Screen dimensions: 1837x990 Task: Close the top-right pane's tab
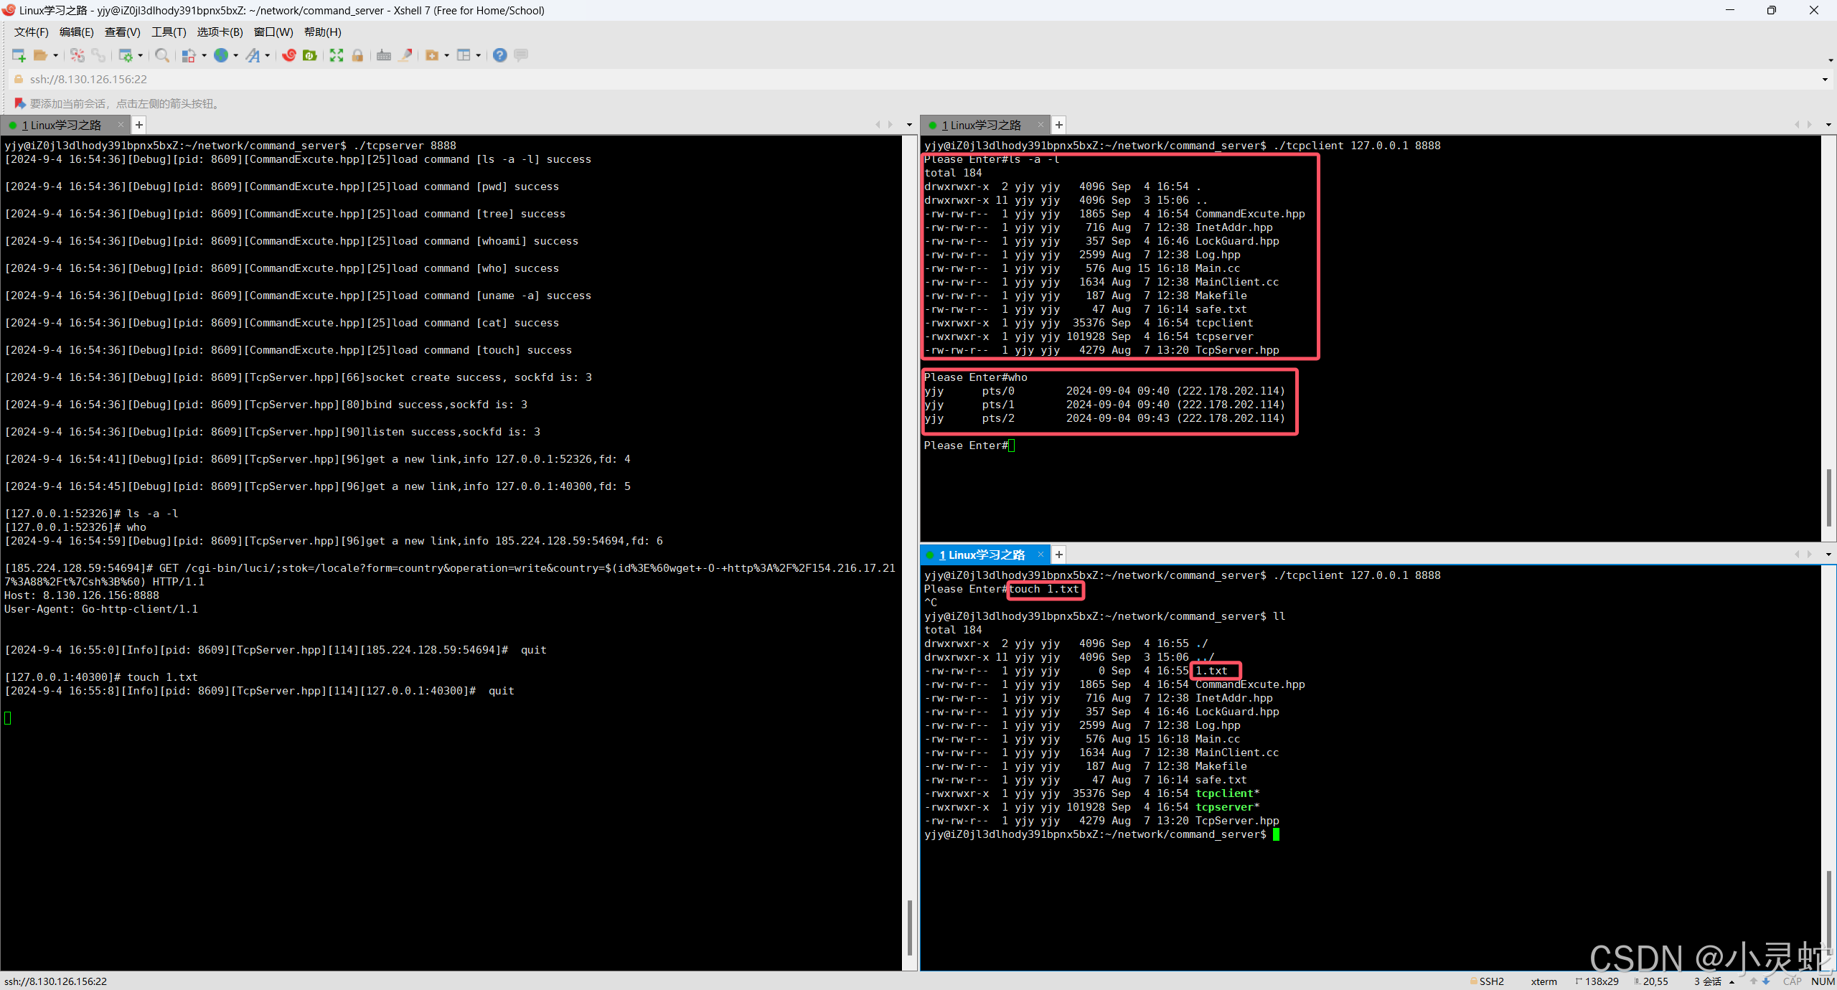1040,125
